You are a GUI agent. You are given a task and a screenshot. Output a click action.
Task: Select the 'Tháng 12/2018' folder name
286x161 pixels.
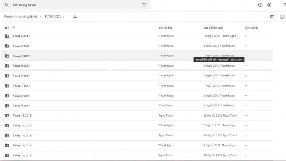point(22,155)
